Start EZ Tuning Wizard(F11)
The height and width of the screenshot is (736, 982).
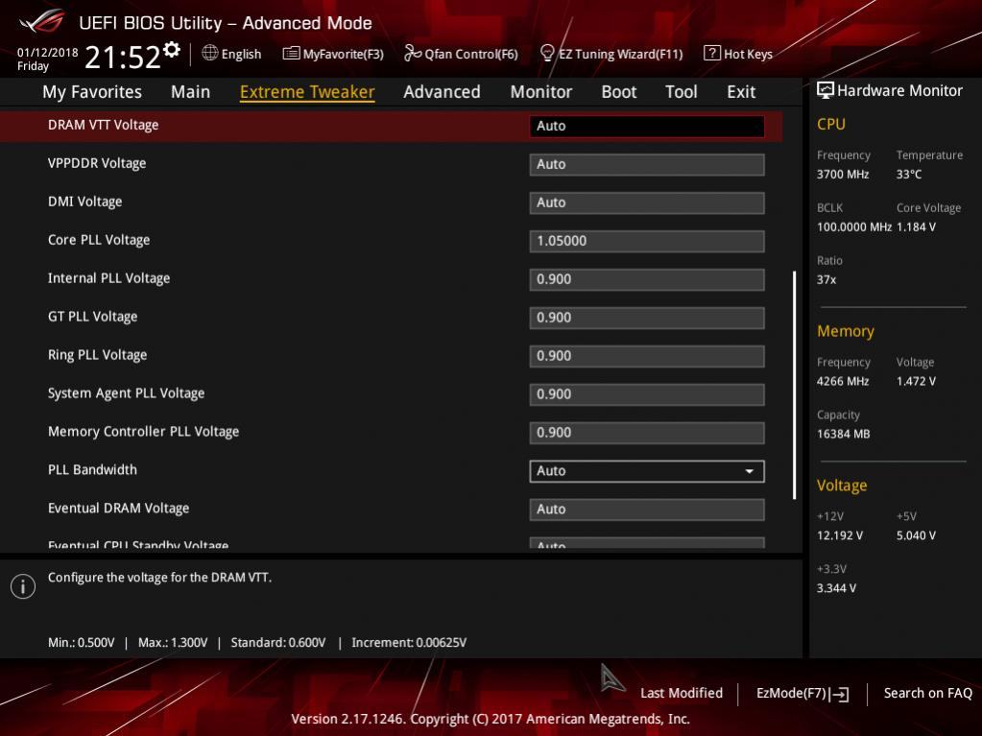click(x=621, y=54)
